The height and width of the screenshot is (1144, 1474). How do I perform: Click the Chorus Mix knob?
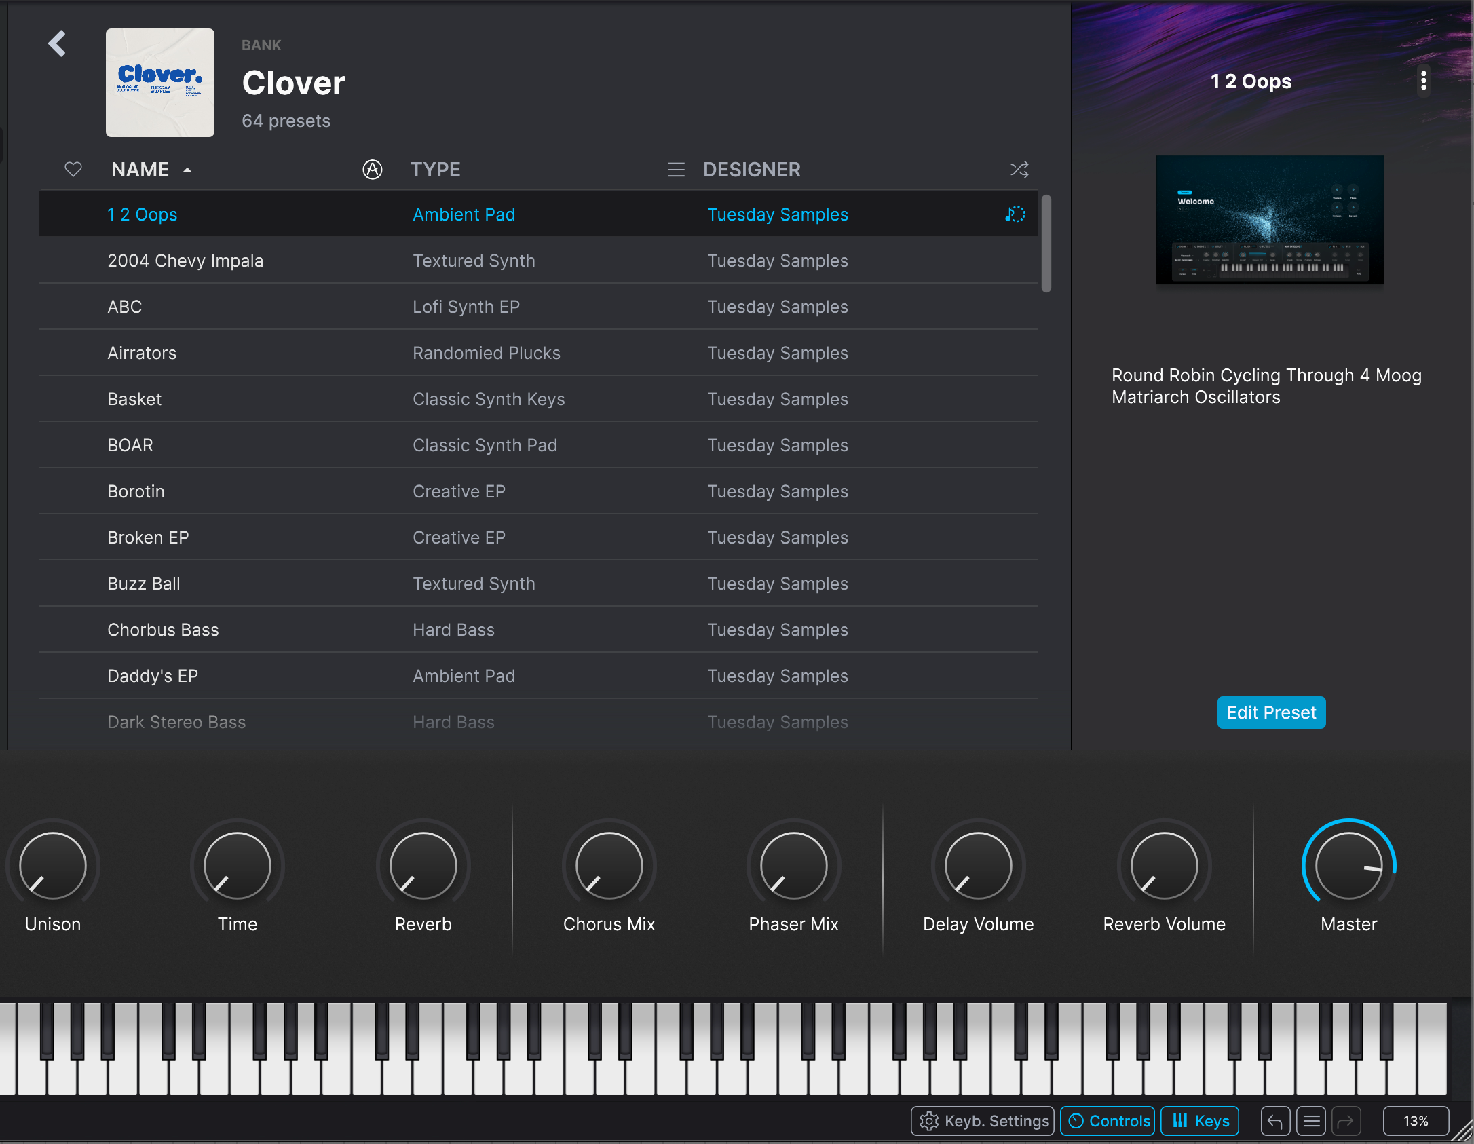[609, 865]
